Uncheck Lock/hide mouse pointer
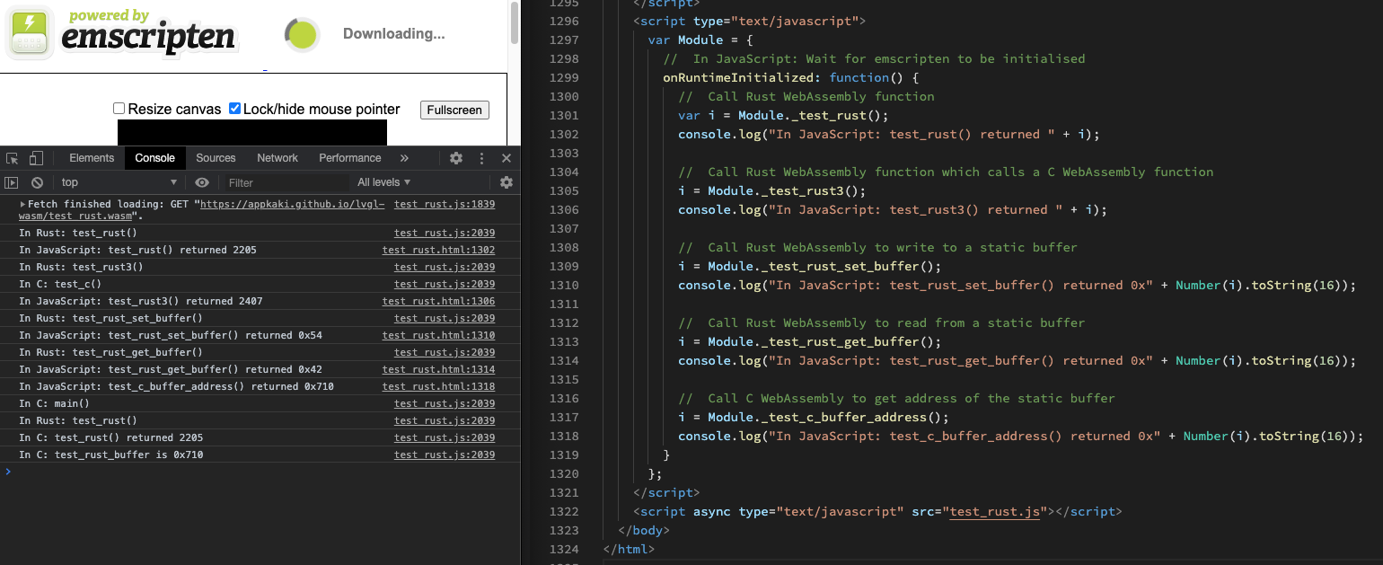Screen dimensions: 1383x565 coord(234,109)
